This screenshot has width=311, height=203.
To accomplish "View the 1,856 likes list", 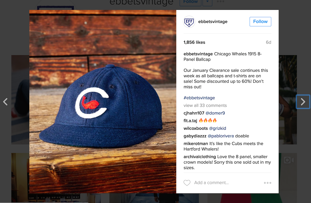I will [x=194, y=42].
